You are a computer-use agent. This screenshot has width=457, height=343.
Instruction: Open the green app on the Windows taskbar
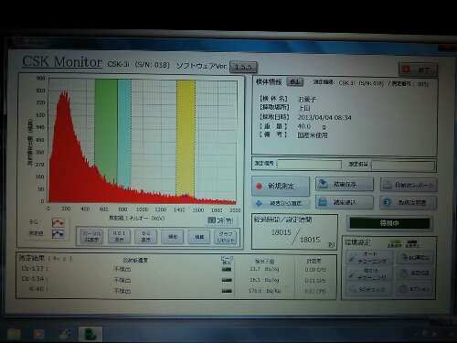click(90, 334)
